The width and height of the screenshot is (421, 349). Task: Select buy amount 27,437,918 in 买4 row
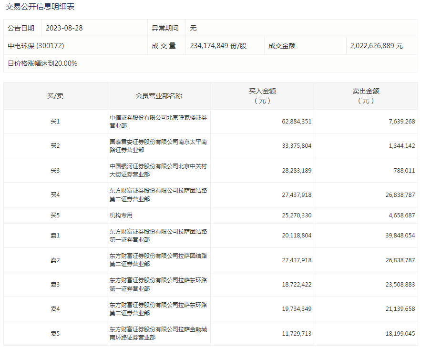pyautogui.click(x=297, y=195)
